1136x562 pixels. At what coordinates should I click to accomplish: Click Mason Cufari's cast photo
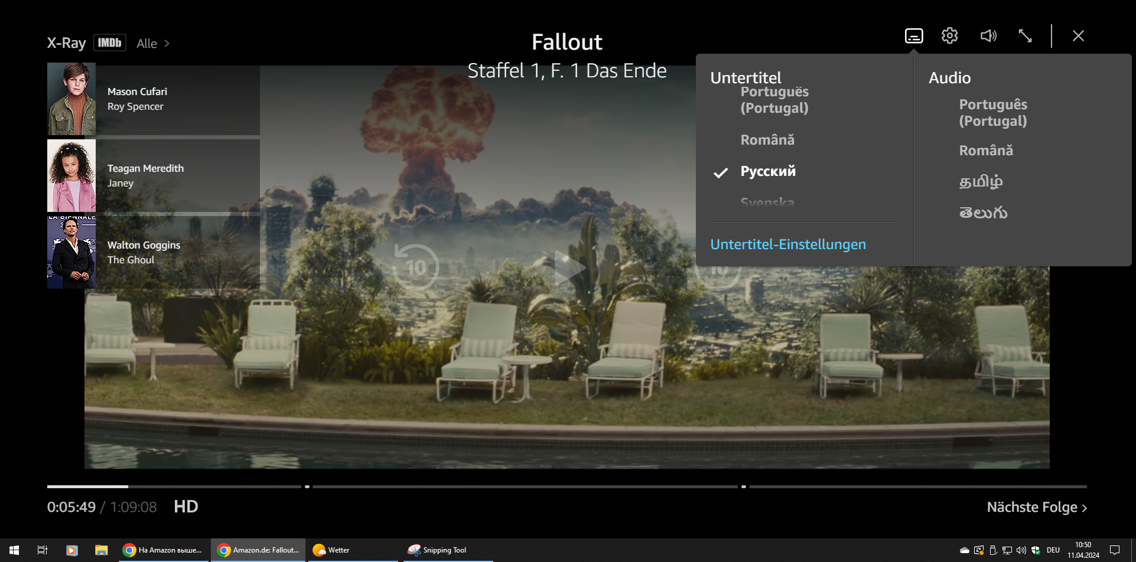(x=71, y=99)
